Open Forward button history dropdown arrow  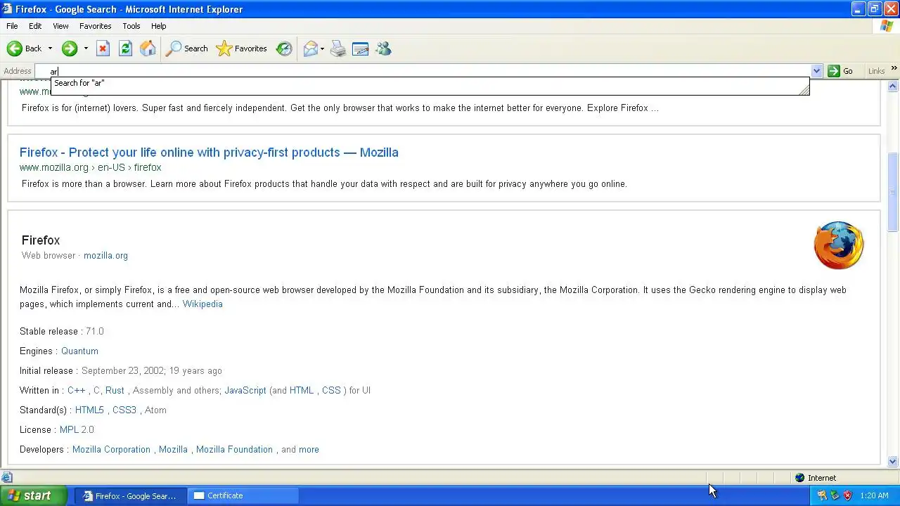pos(86,48)
